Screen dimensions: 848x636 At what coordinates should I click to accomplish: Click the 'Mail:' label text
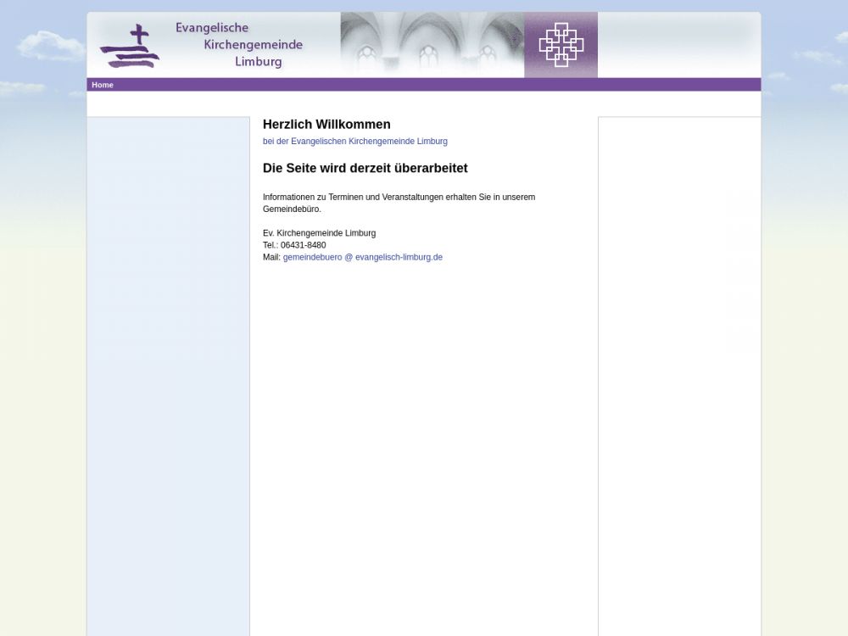click(271, 257)
